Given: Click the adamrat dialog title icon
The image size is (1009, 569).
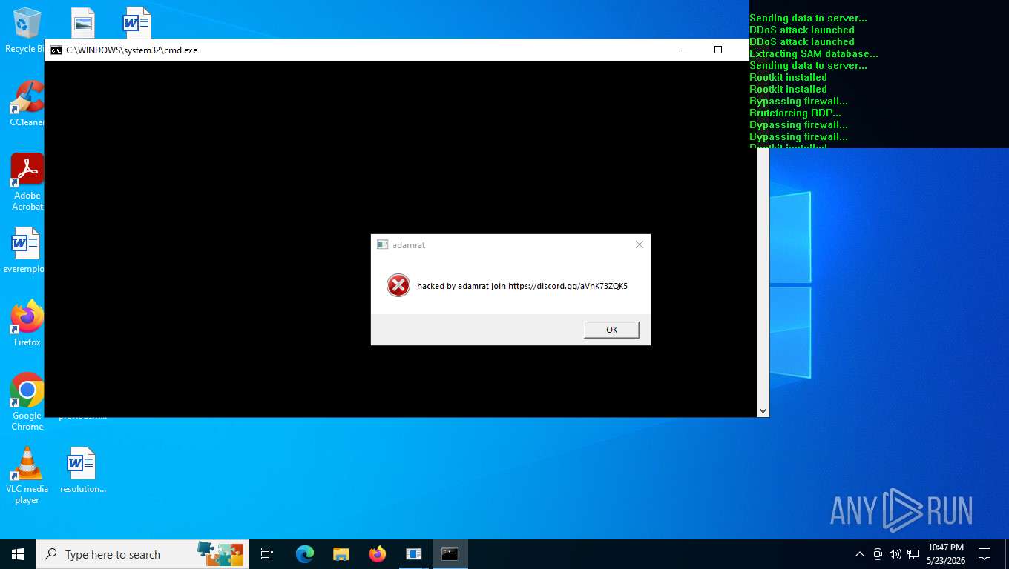Looking at the screenshot, I should [x=383, y=244].
